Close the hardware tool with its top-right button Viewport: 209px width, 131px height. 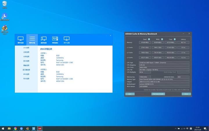tap(111, 36)
